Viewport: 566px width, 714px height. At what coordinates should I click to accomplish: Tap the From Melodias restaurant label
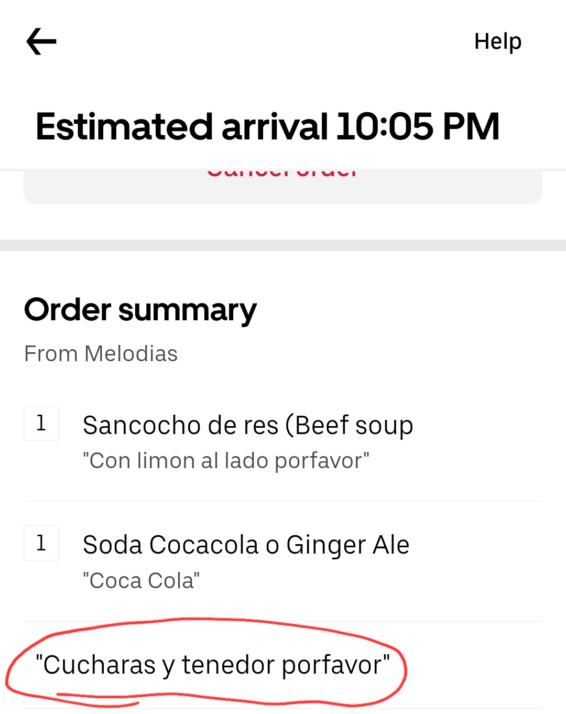pos(101,354)
